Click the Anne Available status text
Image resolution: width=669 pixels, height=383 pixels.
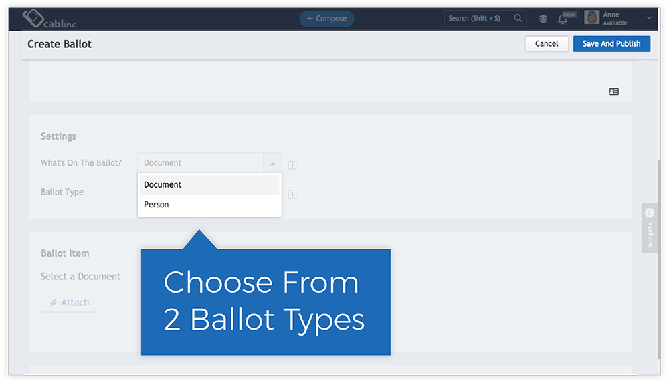[615, 18]
